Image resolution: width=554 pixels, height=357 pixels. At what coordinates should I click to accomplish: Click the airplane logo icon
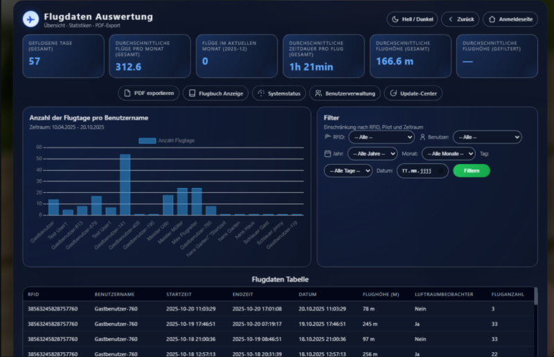click(x=30, y=19)
